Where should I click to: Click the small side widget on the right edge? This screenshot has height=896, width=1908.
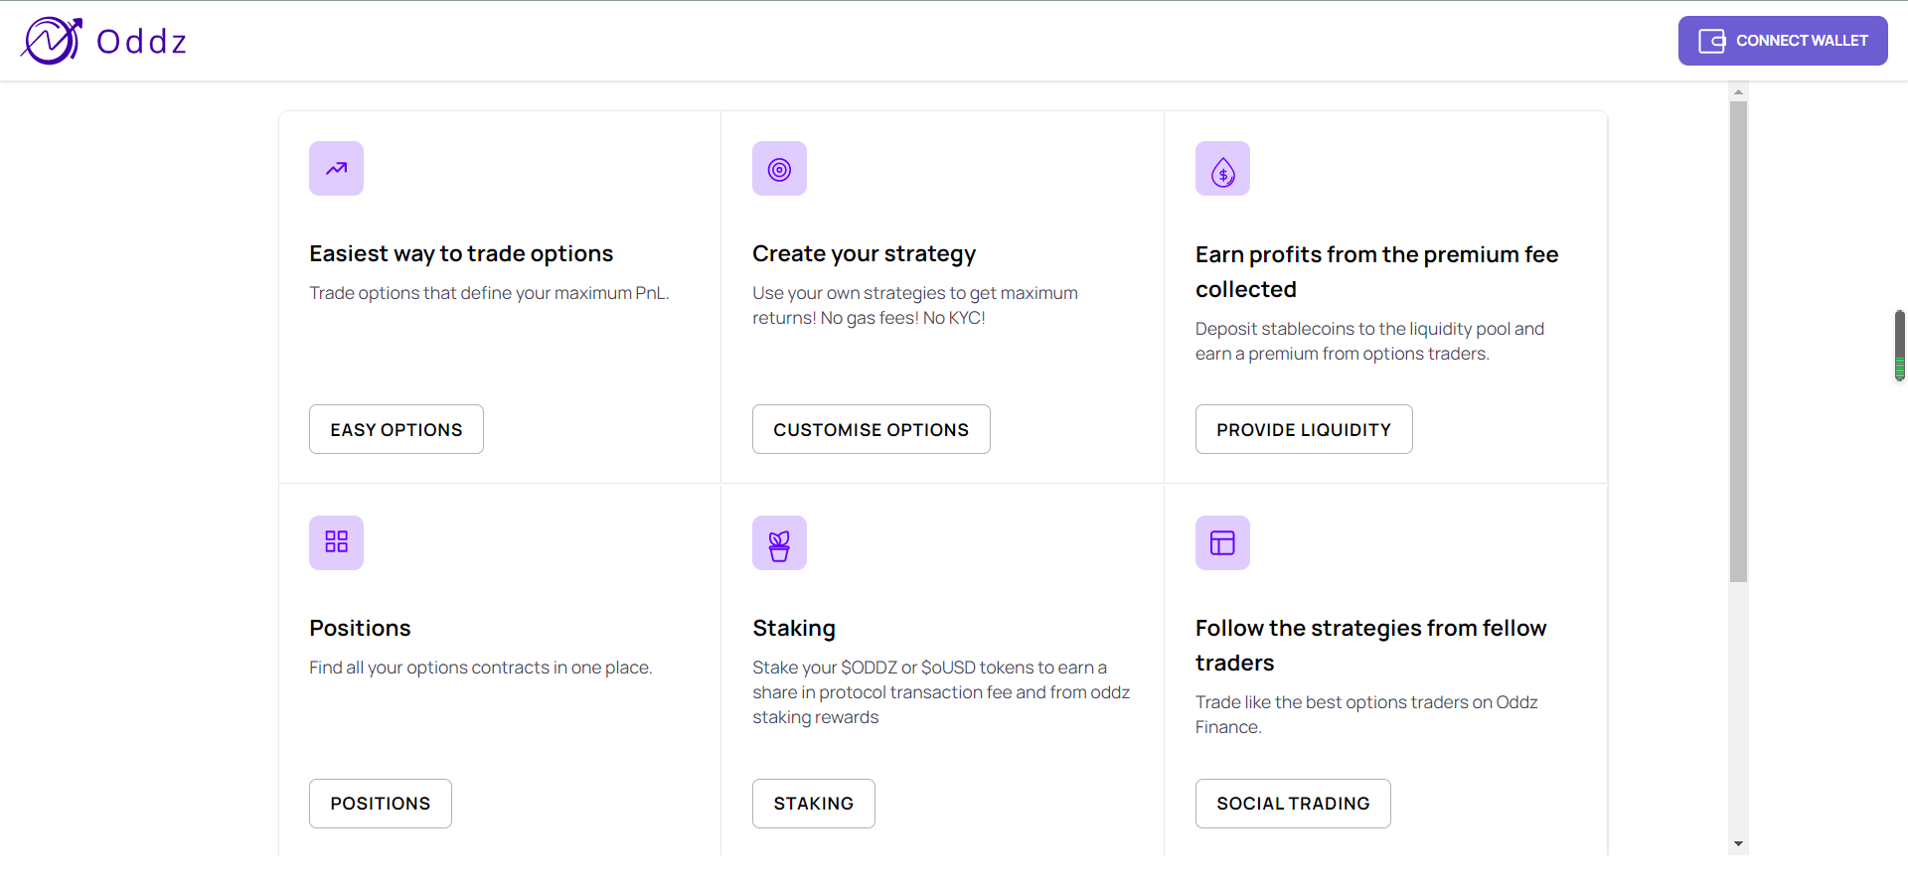coord(1900,346)
